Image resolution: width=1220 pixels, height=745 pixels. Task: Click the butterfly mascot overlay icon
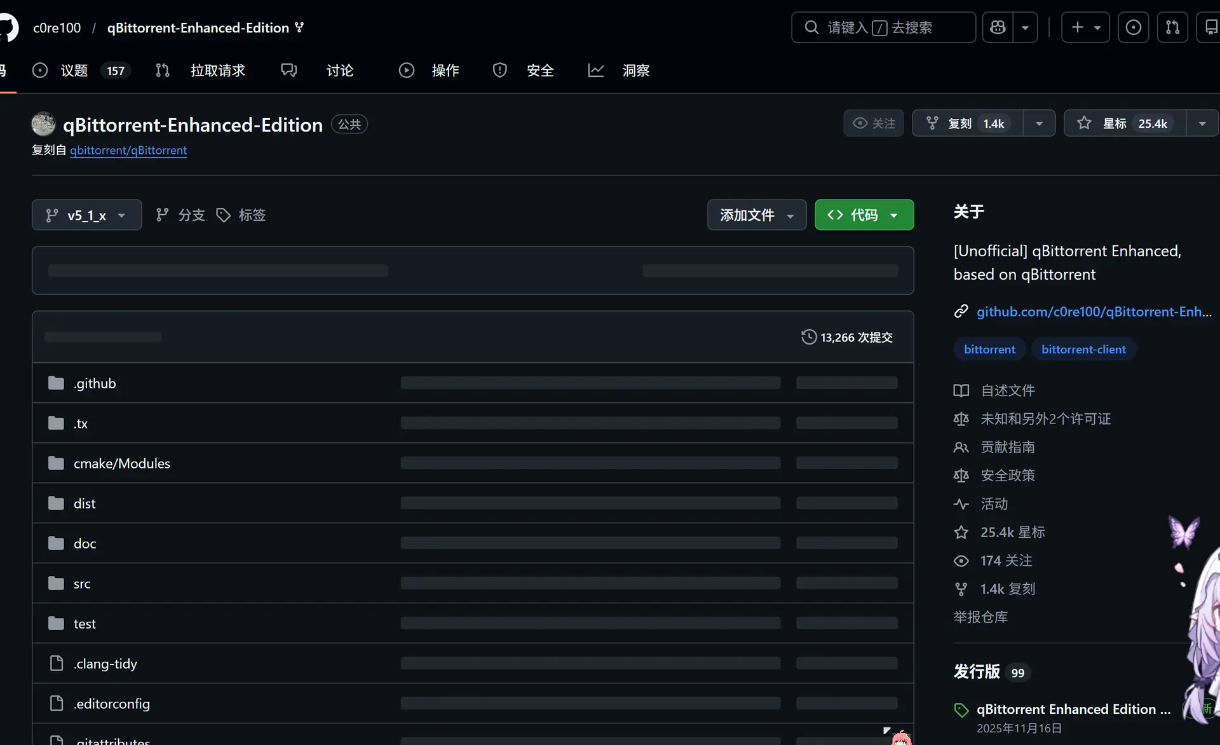[x=1184, y=532]
